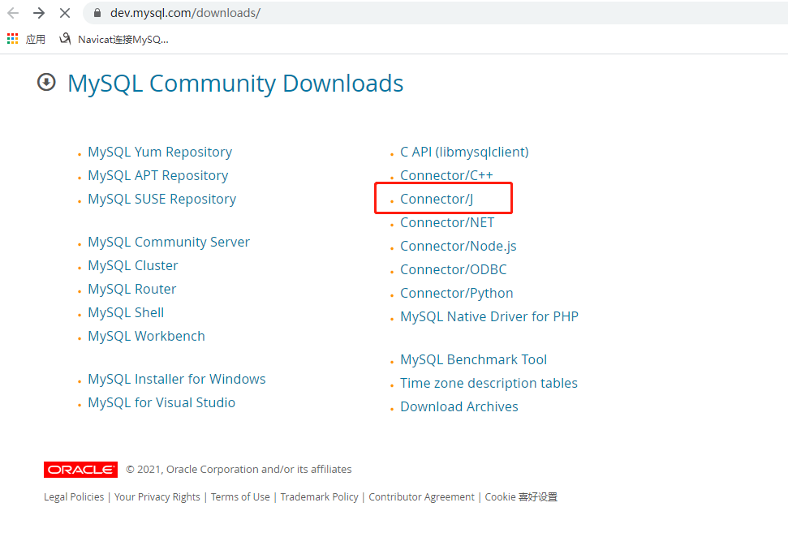The width and height of the screenshot is (788, 537).
Task: Open Contributor Agreement footer link
Action: tap(421, 496)
